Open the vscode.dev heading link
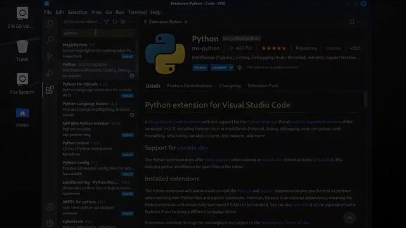Viewport: 406px width, 228px height. click(x=193, y=148)
